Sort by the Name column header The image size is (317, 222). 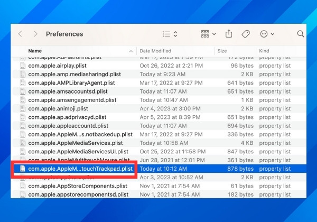(35, 51)
